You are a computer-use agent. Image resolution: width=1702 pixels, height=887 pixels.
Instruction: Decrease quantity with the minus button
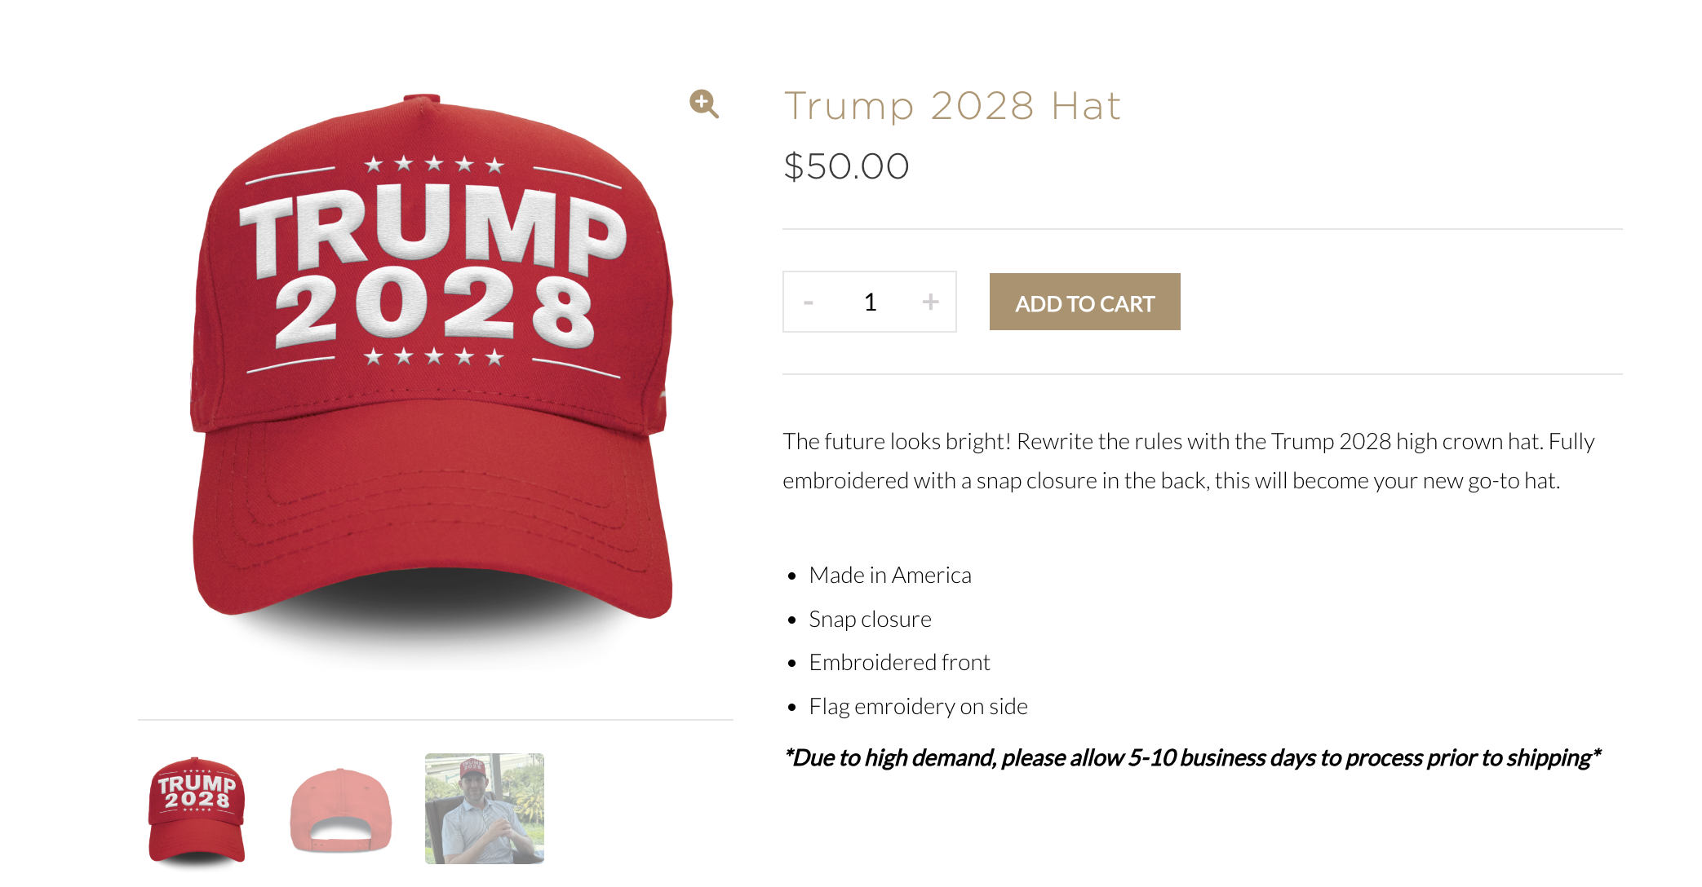(x=809, y=302)
